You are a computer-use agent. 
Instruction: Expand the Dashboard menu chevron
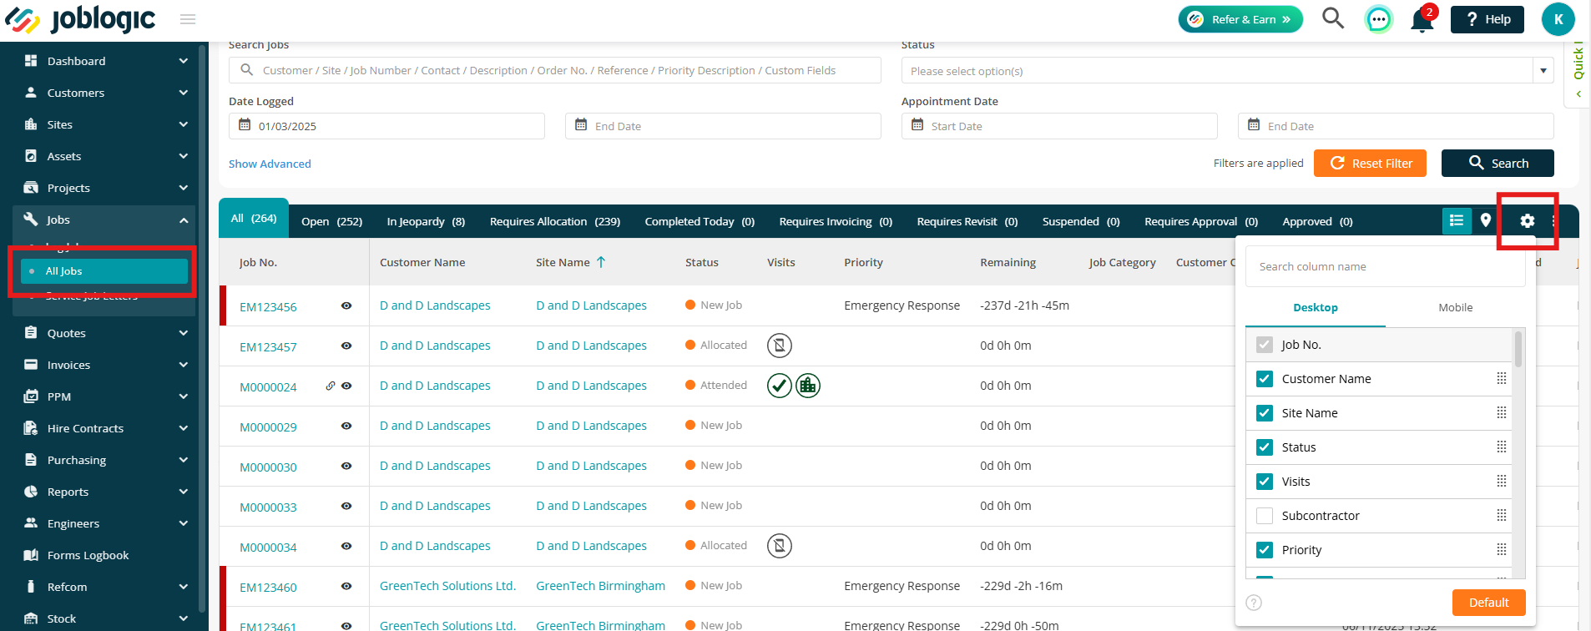[184, 61]
